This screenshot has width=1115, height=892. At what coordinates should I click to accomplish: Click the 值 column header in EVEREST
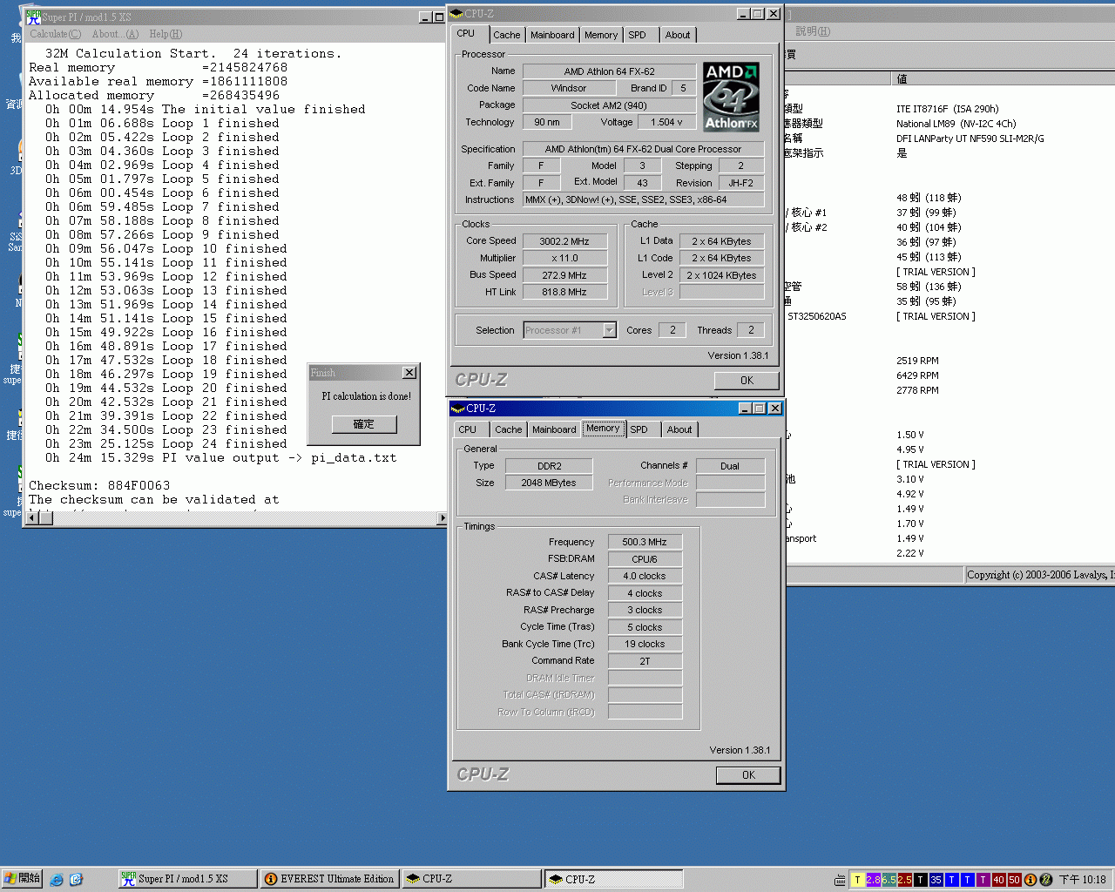1003,78
